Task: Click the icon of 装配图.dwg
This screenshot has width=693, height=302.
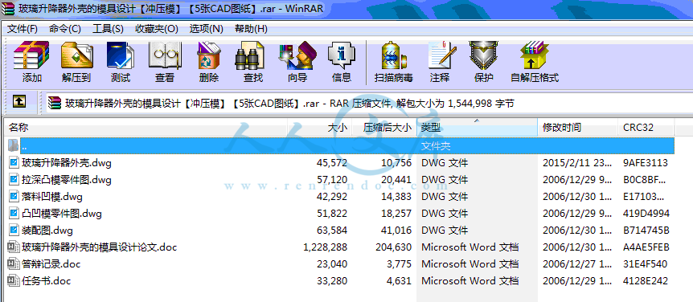Action: coord(14,231)
